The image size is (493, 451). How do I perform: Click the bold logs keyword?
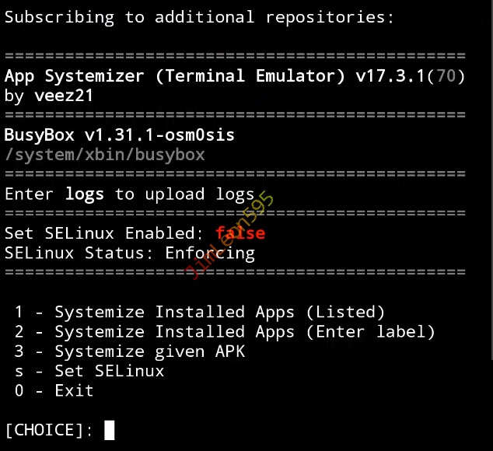[x=84, y=194]
